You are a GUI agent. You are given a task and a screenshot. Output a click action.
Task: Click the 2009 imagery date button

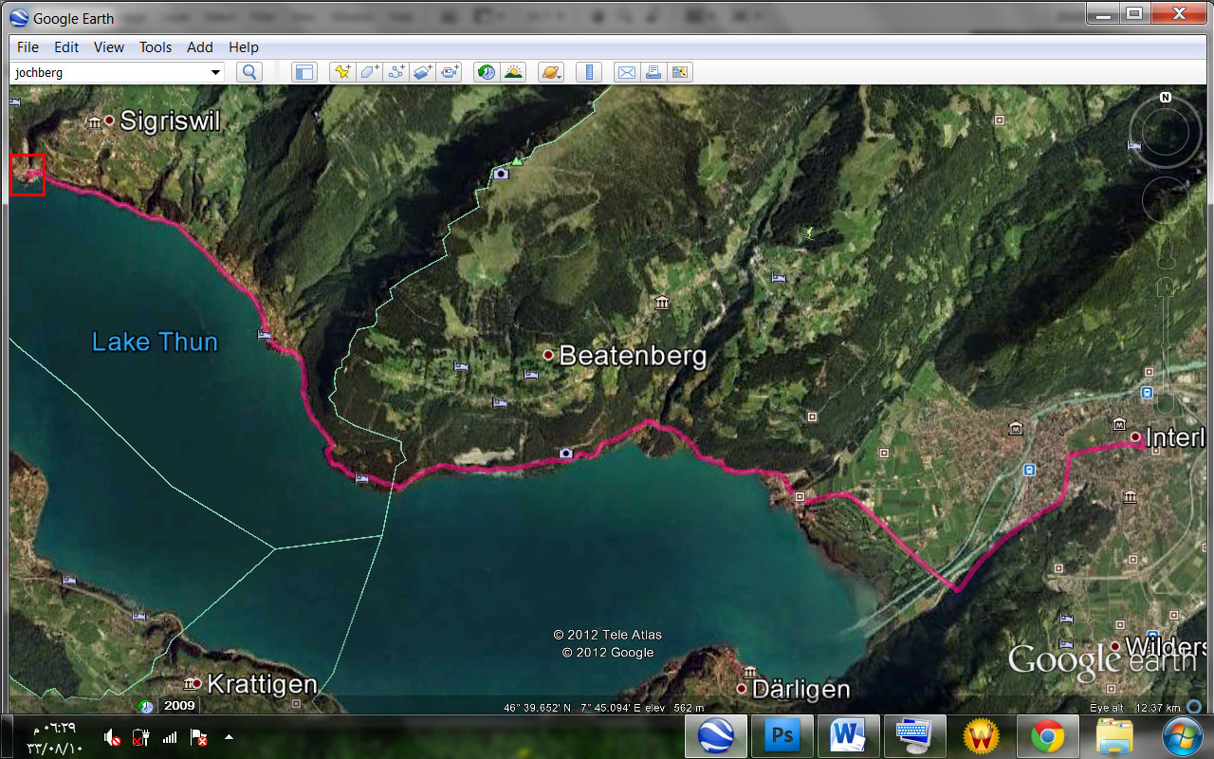[x=178, y=705]
